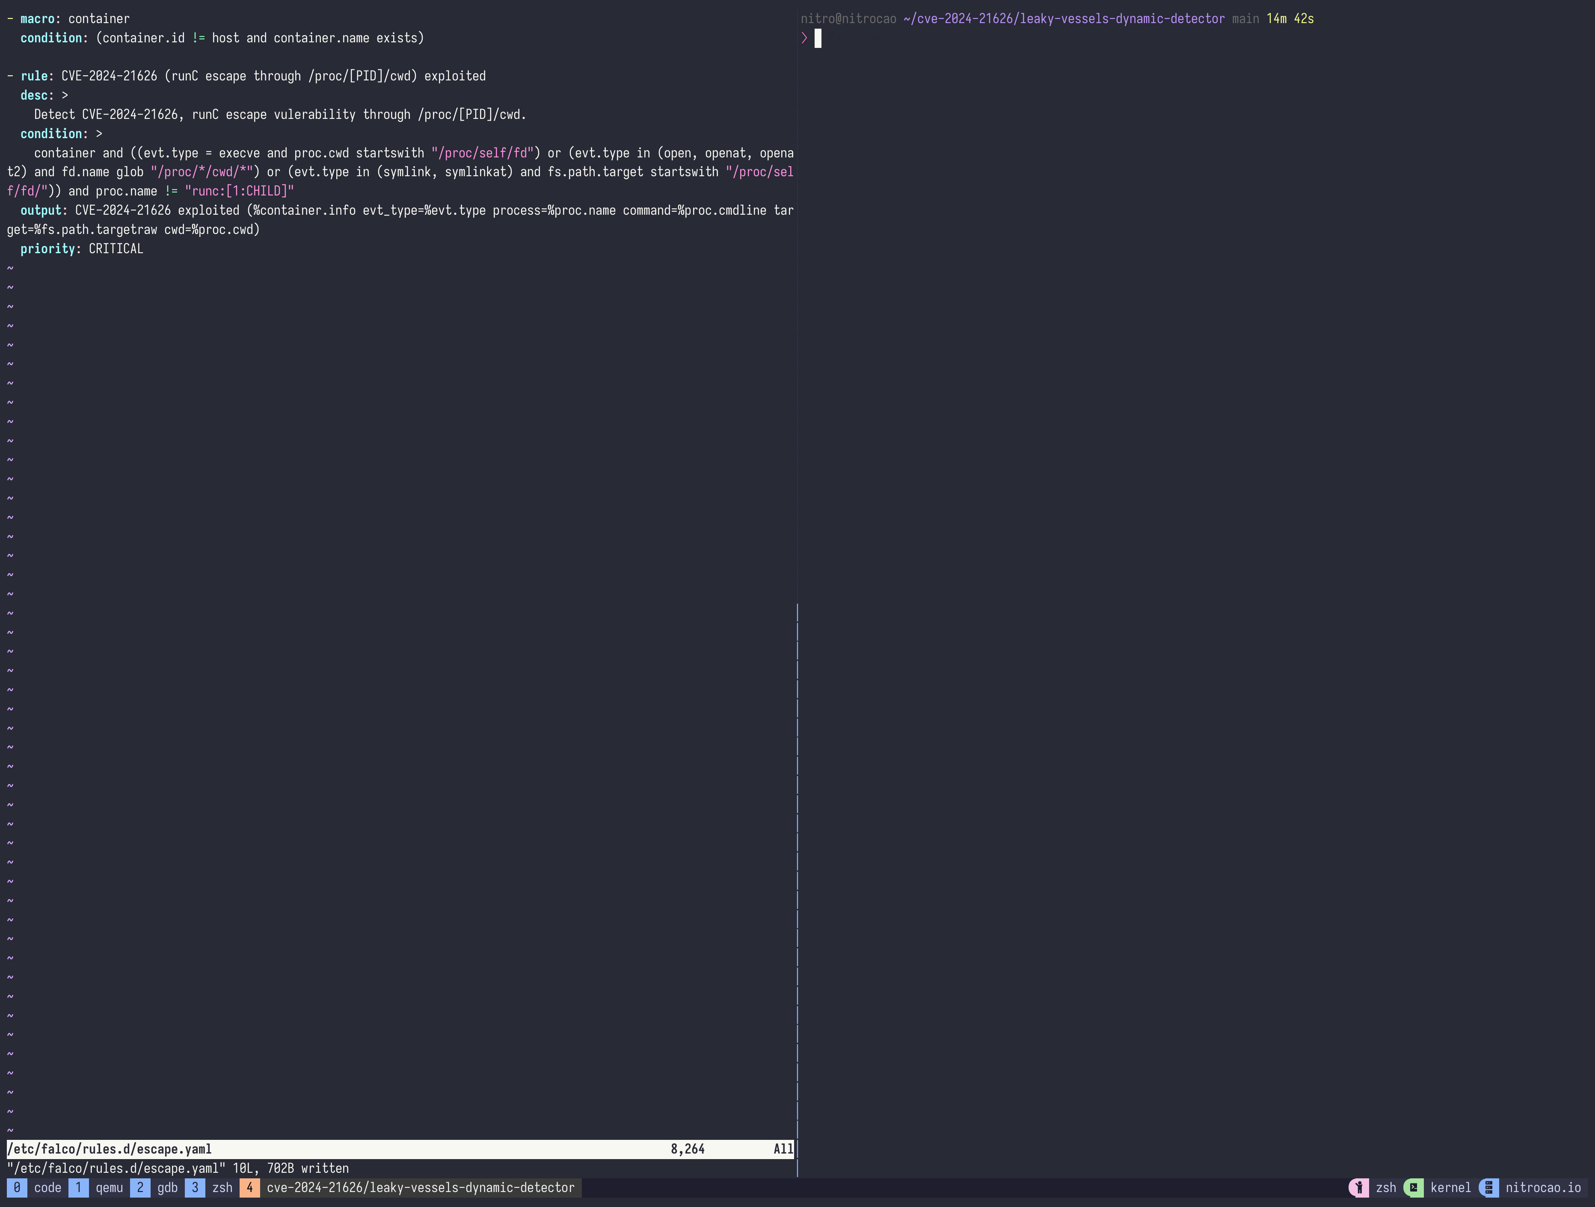This screenshot has height=1207, width=1595.
Task: Click the blue server host icon
Action: (x=1488, y=1187)
